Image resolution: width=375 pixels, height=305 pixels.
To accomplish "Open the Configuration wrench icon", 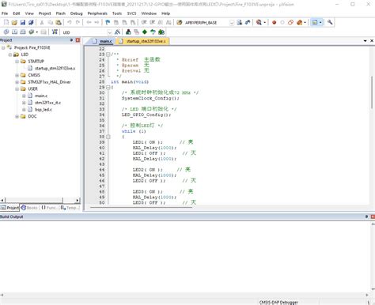I will pos(330,22).
